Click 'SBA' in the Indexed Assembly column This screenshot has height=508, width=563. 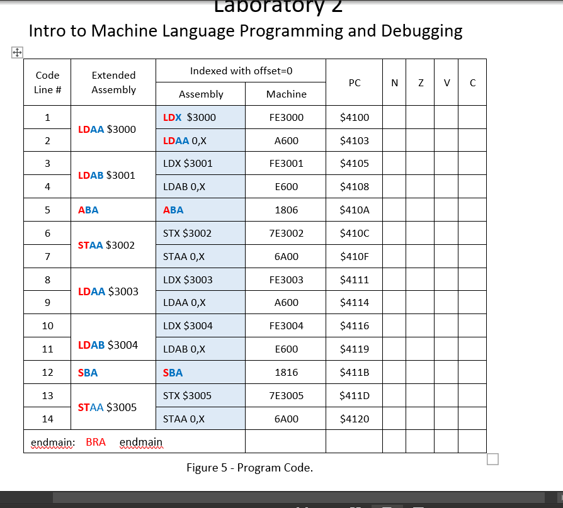coord(173,373)
